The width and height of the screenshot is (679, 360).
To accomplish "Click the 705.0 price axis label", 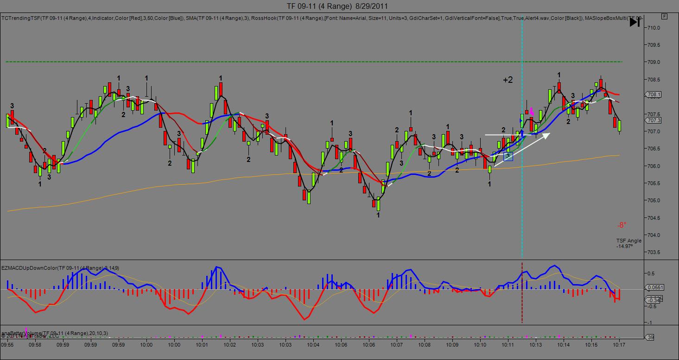I will pos(654,201).
